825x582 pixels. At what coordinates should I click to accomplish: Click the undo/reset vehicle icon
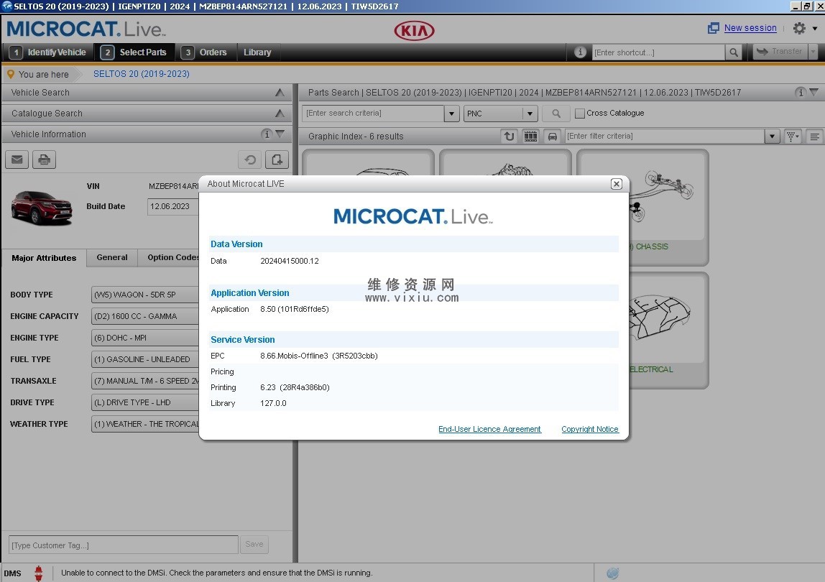click(250, 160)
